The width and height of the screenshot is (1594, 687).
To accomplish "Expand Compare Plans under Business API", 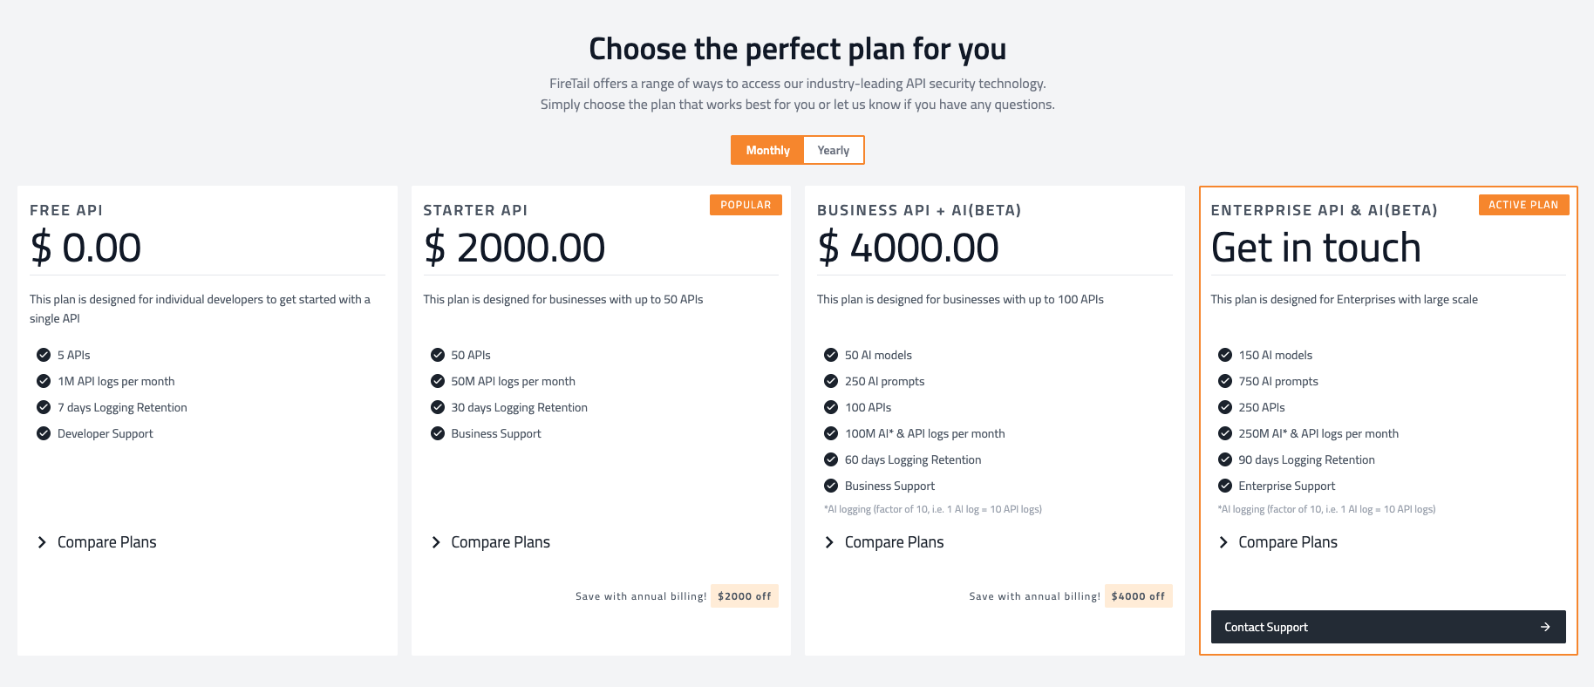I will coord(894,542).
